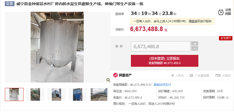Click the 设置提醒 text label

(228, 12)
